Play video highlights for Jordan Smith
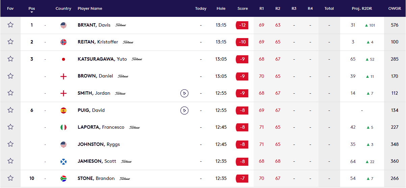406x188 pixels. point(184,93)
